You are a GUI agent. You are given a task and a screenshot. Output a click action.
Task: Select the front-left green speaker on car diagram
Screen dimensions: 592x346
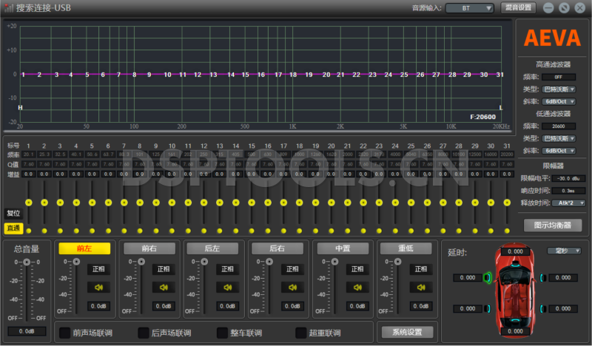pyautogui.click(x=486, y=278)
